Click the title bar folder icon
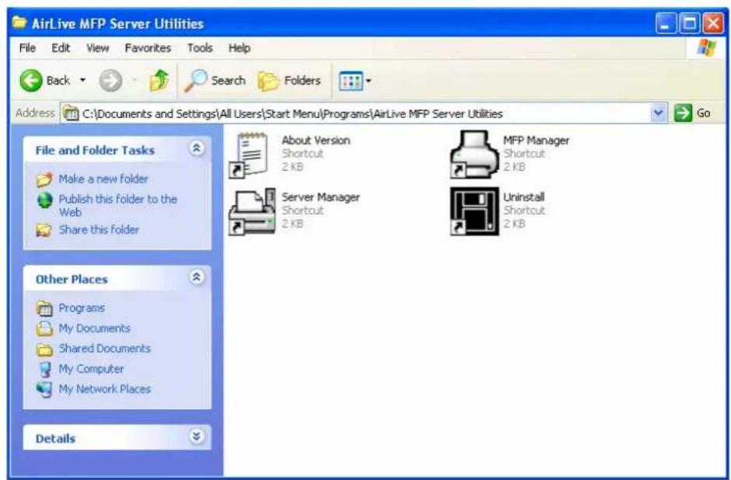 point(19,23)
